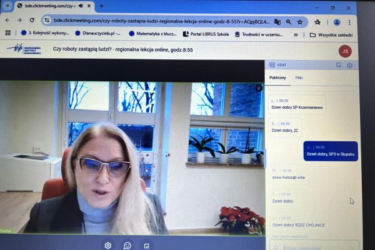Image resolution: width=375 pixels, height=250 pixels.
Task: Open video settings gear below the stream
Action: click(108, 245)
